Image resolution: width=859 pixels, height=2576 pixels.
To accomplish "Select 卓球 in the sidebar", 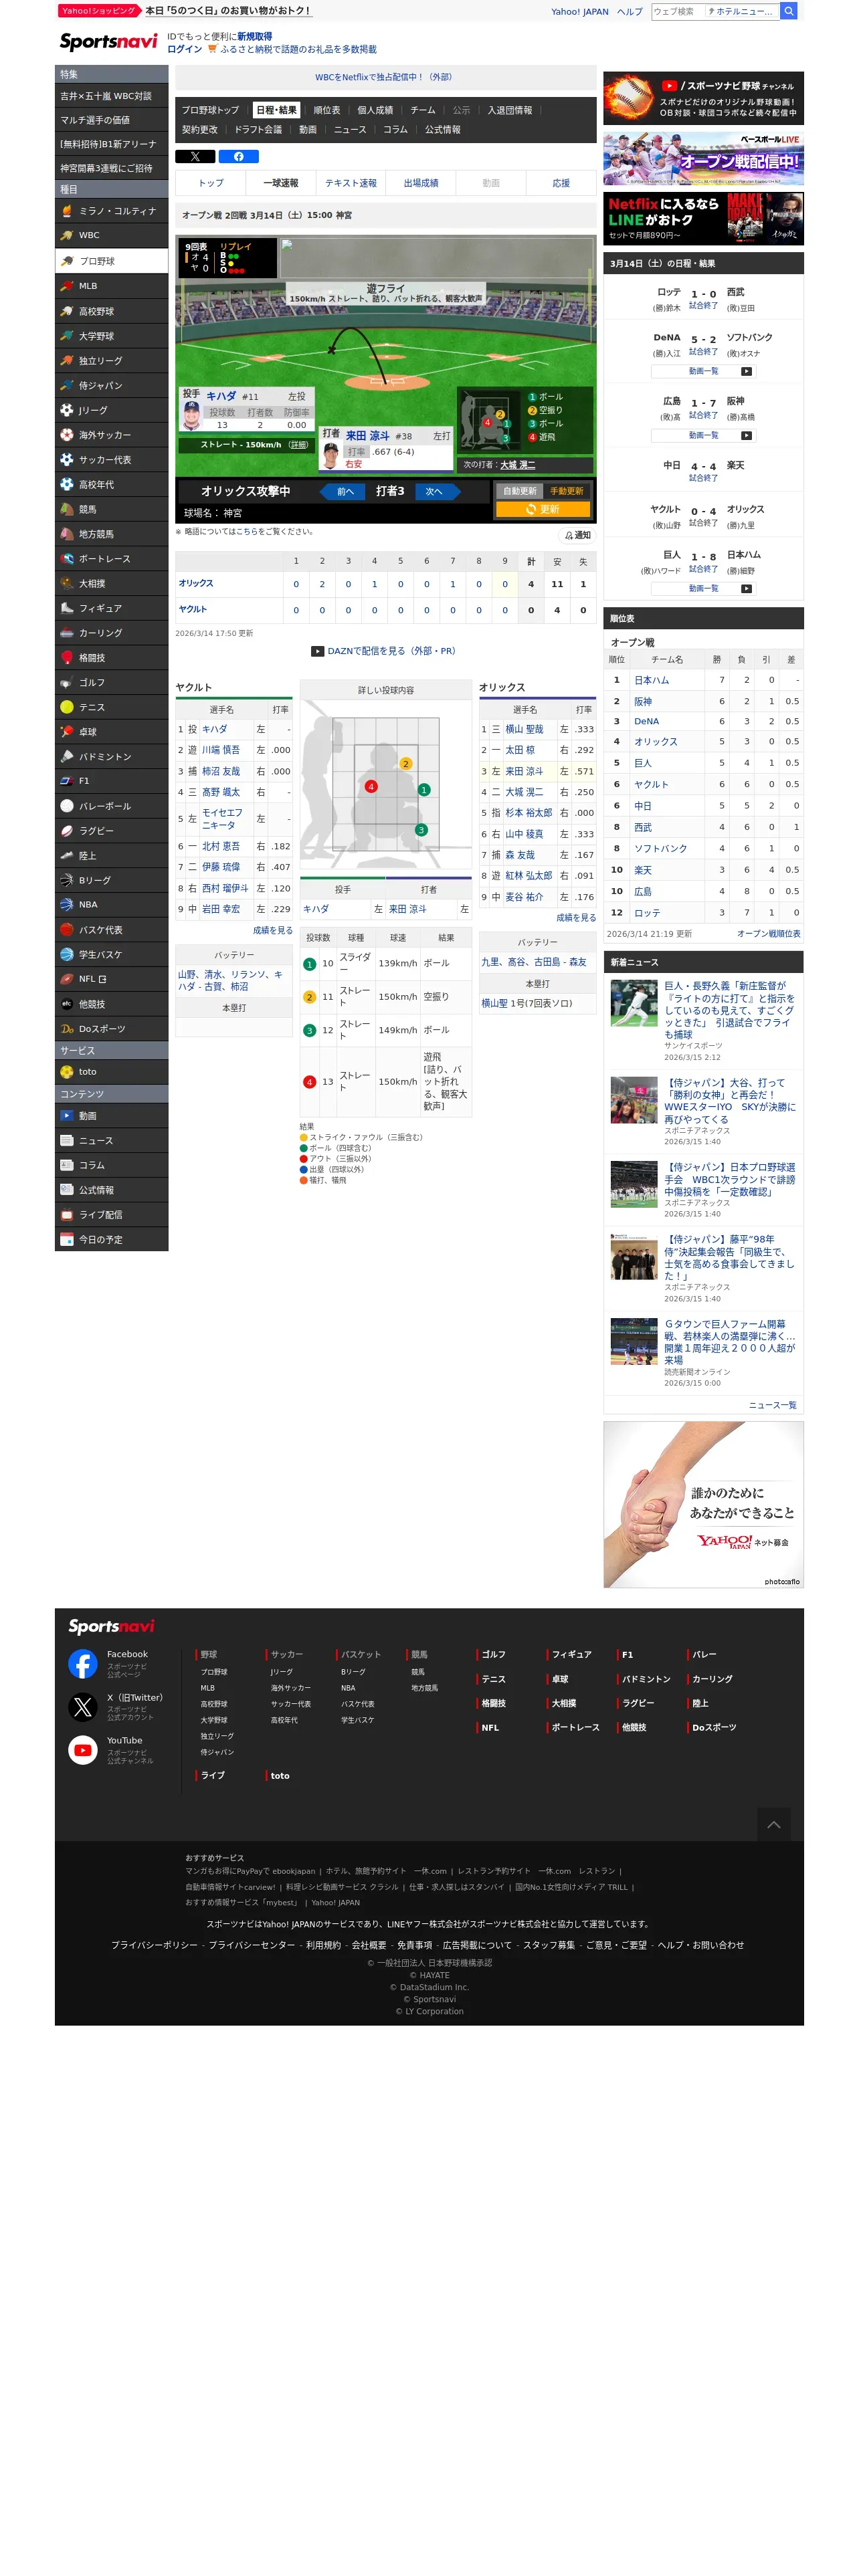I will (x=111, y=732).
